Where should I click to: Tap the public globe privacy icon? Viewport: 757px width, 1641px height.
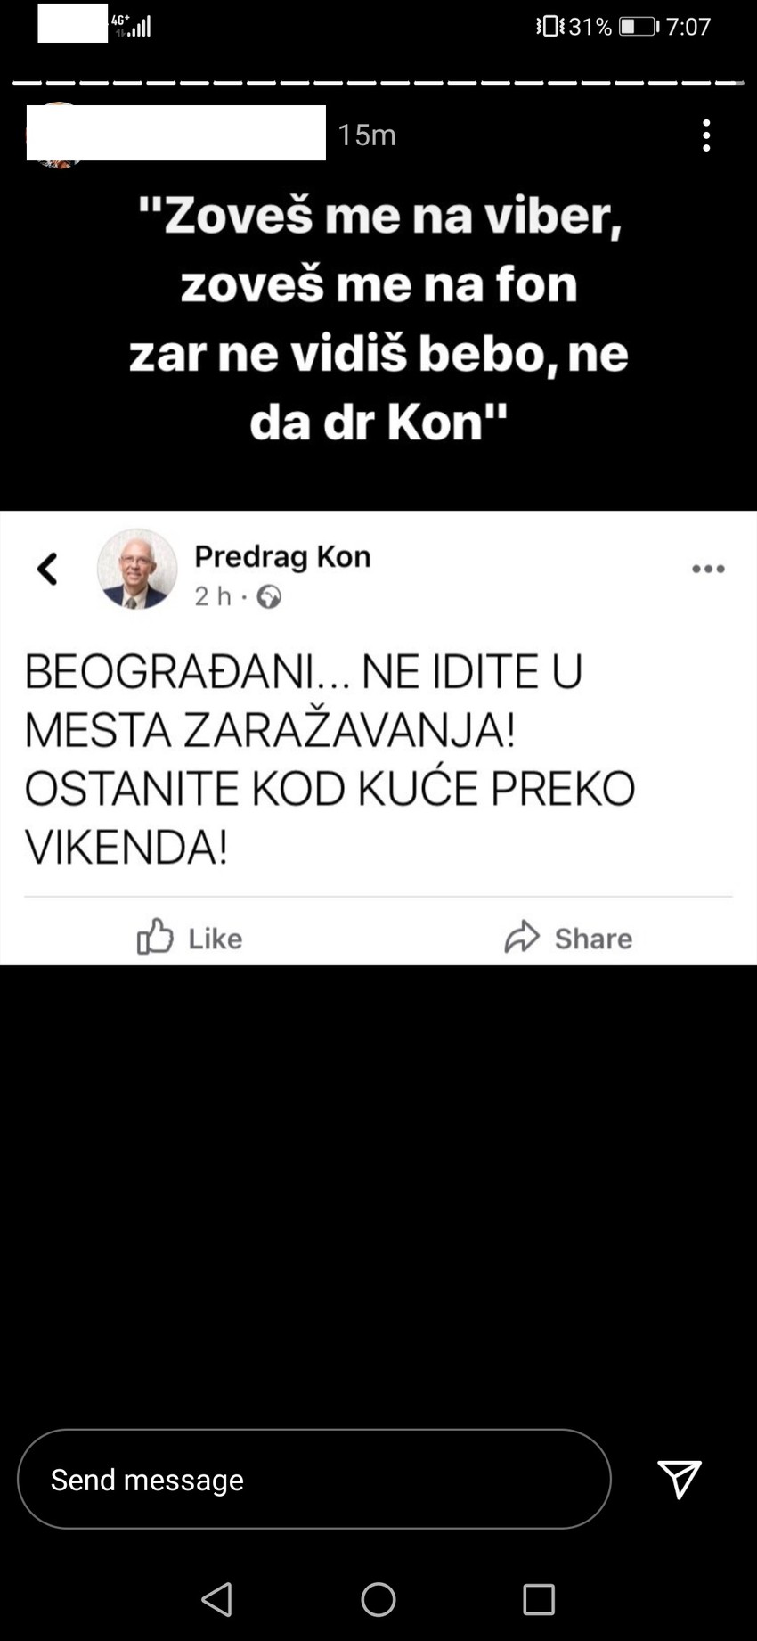pos(269,596)
